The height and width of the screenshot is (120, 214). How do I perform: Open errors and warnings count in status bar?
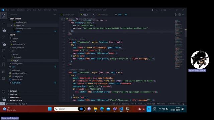[x=23, y=104]
